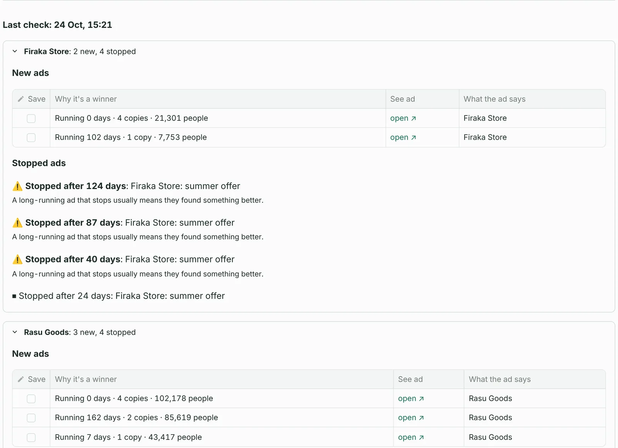This screenshot has height=448, width=618.
Task: Click 'Last check: 24 Oct, 15:21' text
Action: tap(58, 25)
